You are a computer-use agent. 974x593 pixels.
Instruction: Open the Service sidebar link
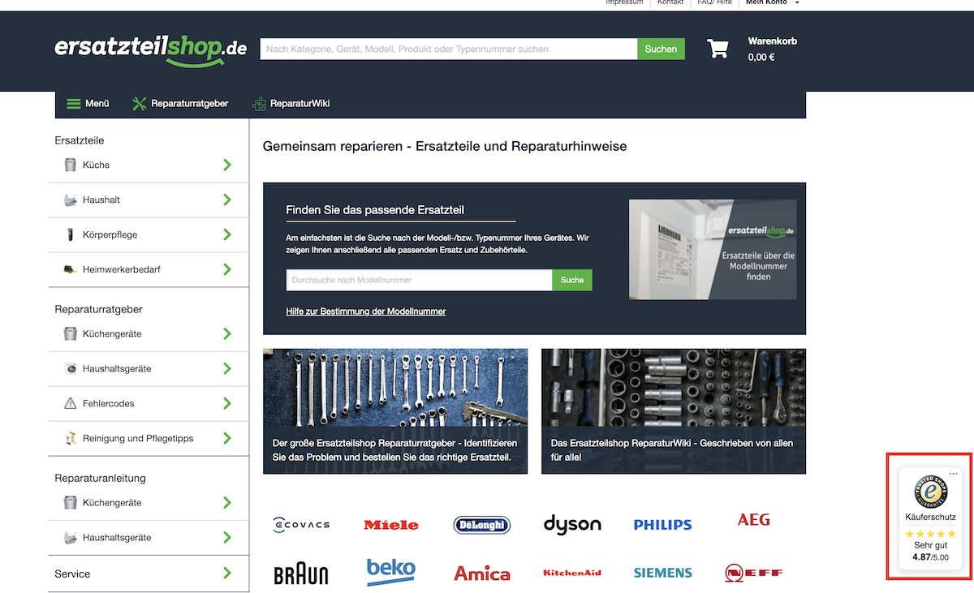point(72,574)
